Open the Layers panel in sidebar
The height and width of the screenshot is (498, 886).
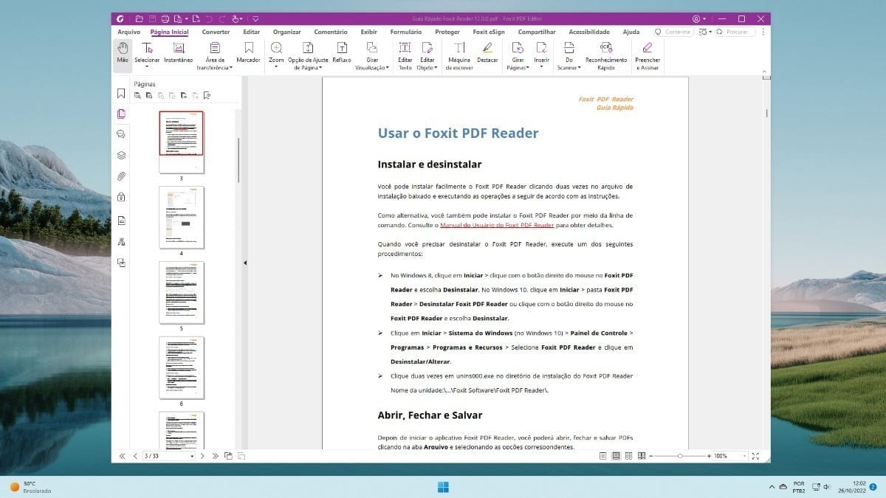point(121,156)
